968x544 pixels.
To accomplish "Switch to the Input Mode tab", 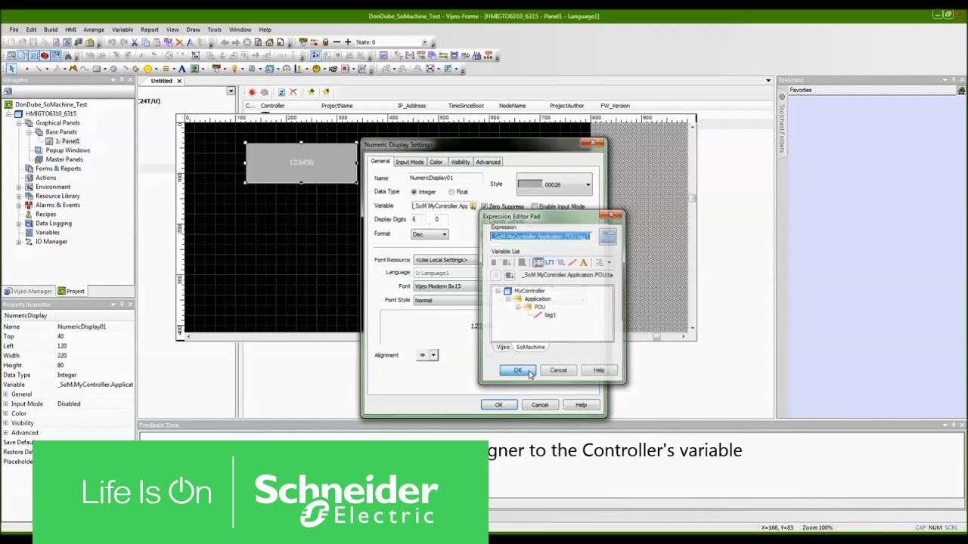I will 409,162.
